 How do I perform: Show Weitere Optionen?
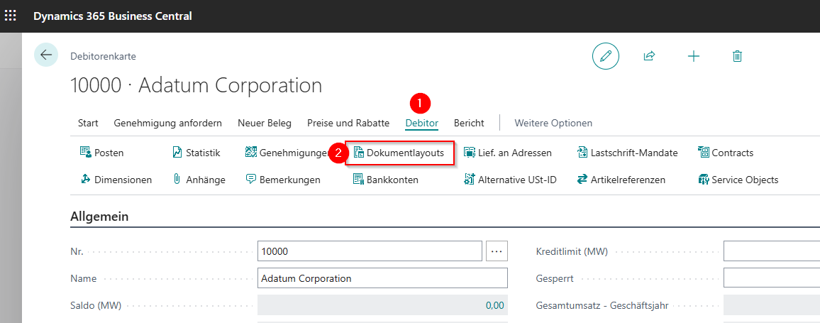coord(554,124)
